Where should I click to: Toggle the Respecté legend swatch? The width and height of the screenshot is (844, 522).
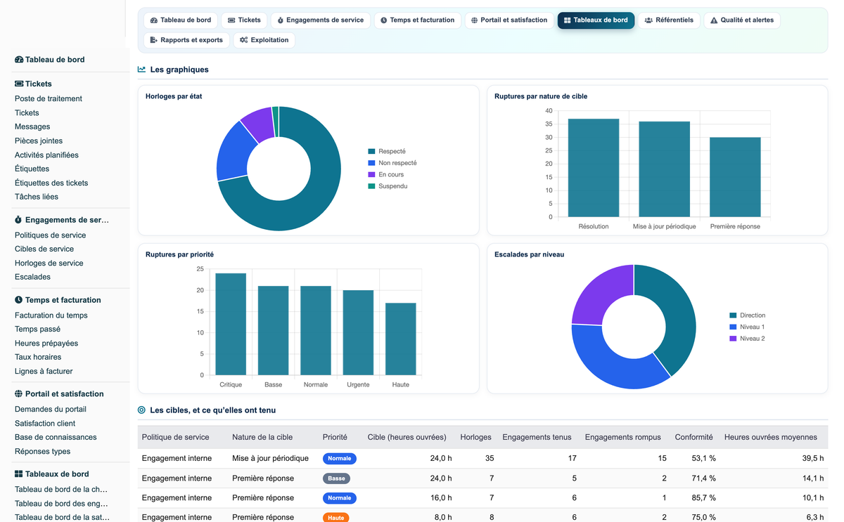click(371, 152)
